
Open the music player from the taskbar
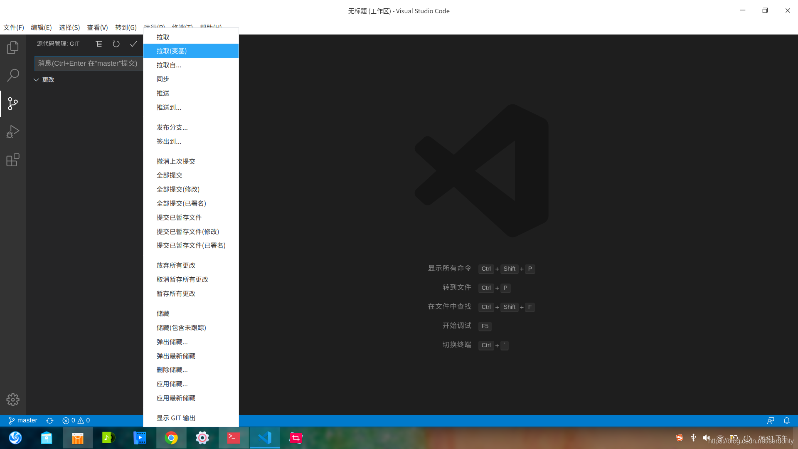[x=109, y=438]
